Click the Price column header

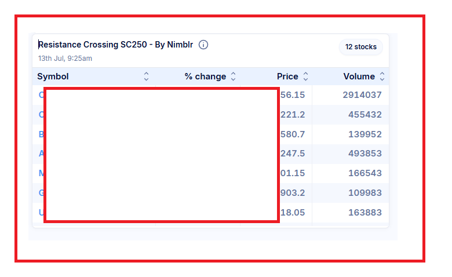287,76
